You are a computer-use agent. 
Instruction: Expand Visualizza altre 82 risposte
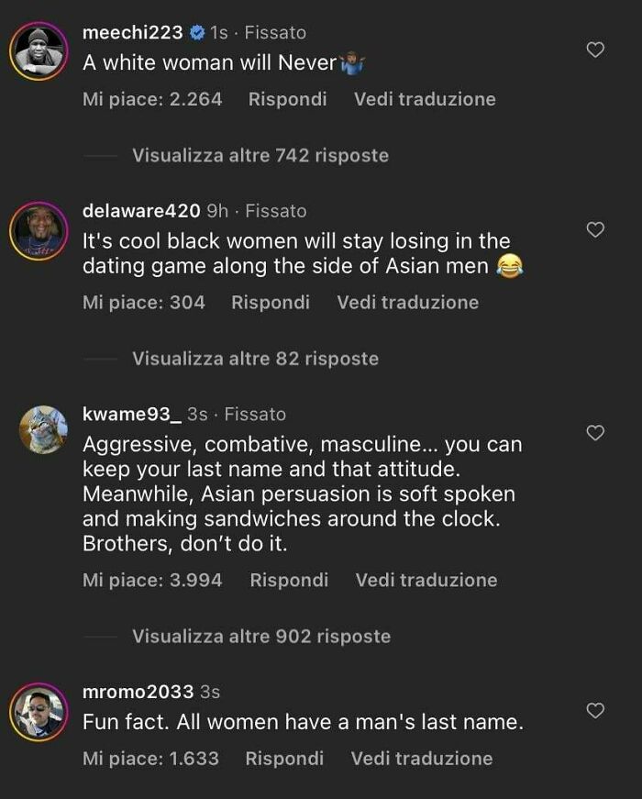[x=255, y=359]
